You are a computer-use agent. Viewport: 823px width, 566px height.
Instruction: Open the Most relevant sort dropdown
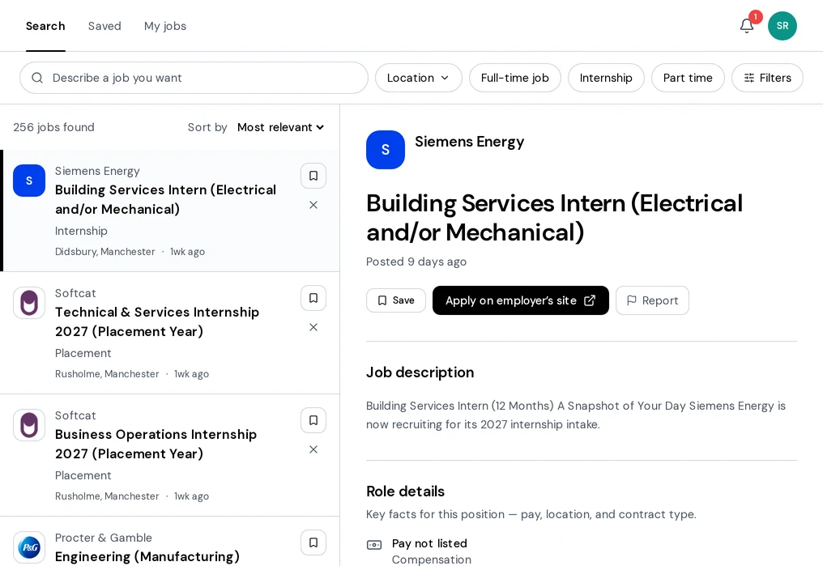[x=281, y=127]
